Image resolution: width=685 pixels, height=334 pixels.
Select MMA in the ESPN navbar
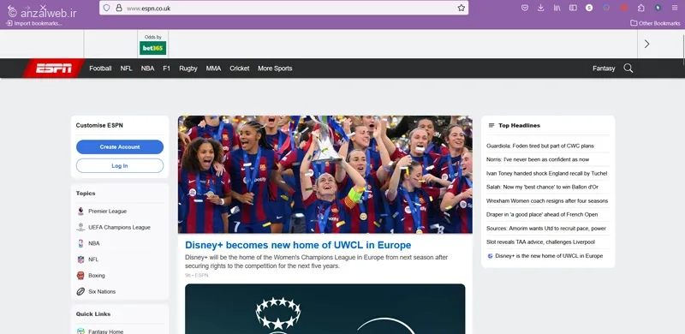click(213, 69)
